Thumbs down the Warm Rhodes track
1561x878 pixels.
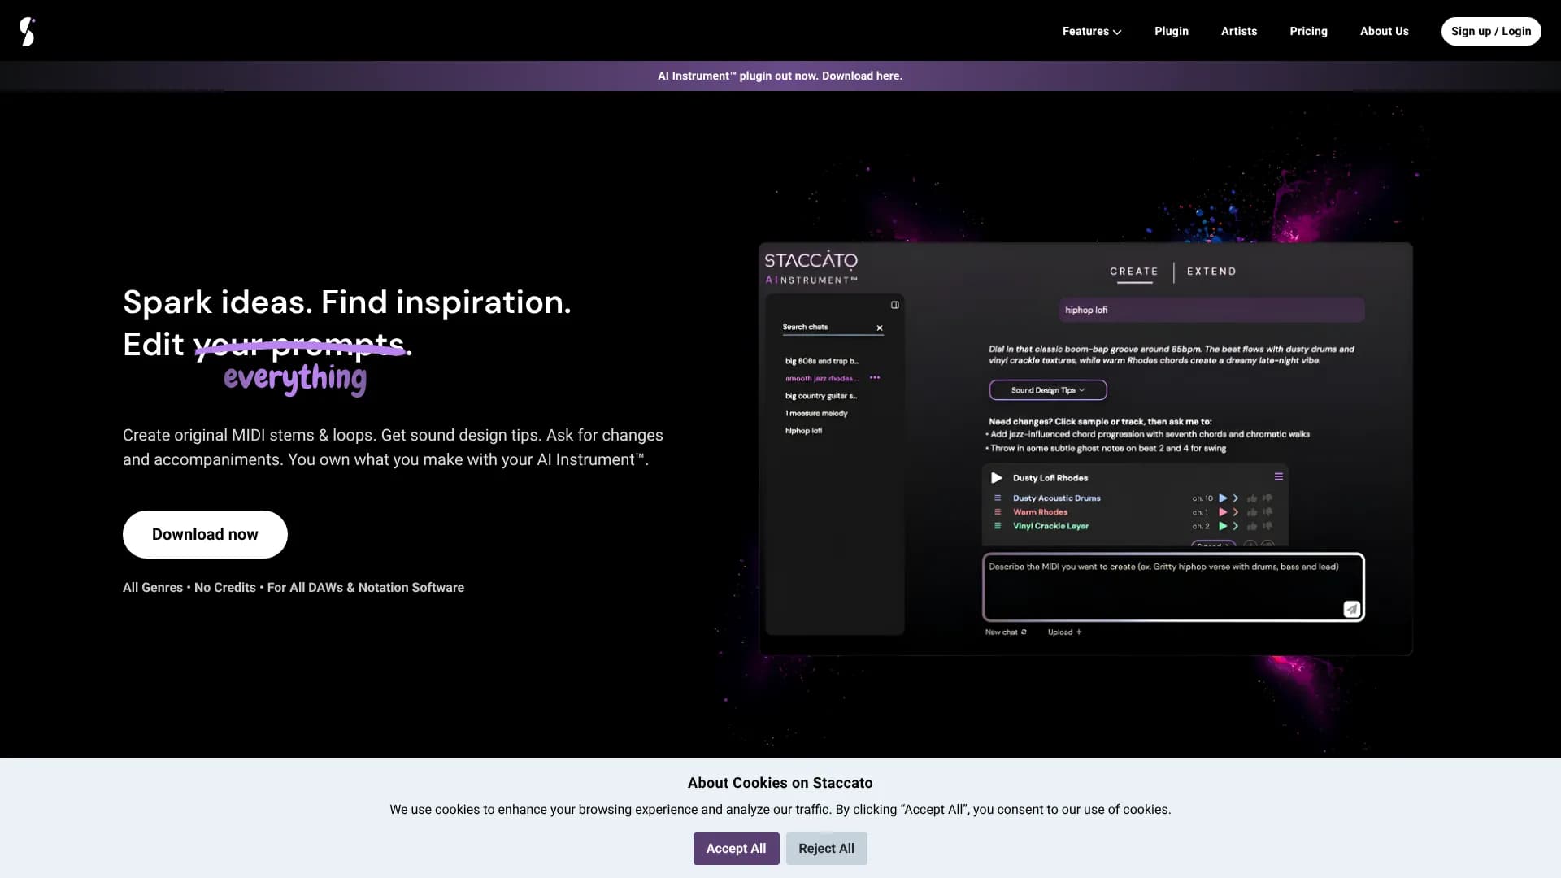tap(1267, 512)
